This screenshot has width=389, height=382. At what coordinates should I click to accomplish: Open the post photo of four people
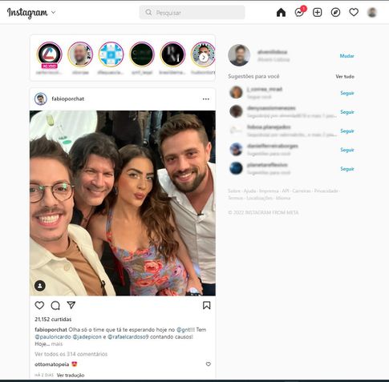tap(123, 203)
